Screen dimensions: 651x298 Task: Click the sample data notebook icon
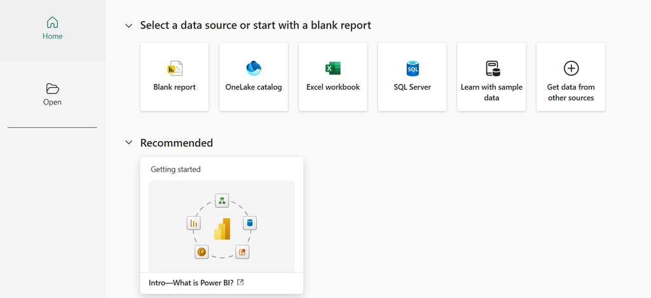pyautogui.click(x=493, y=69)
